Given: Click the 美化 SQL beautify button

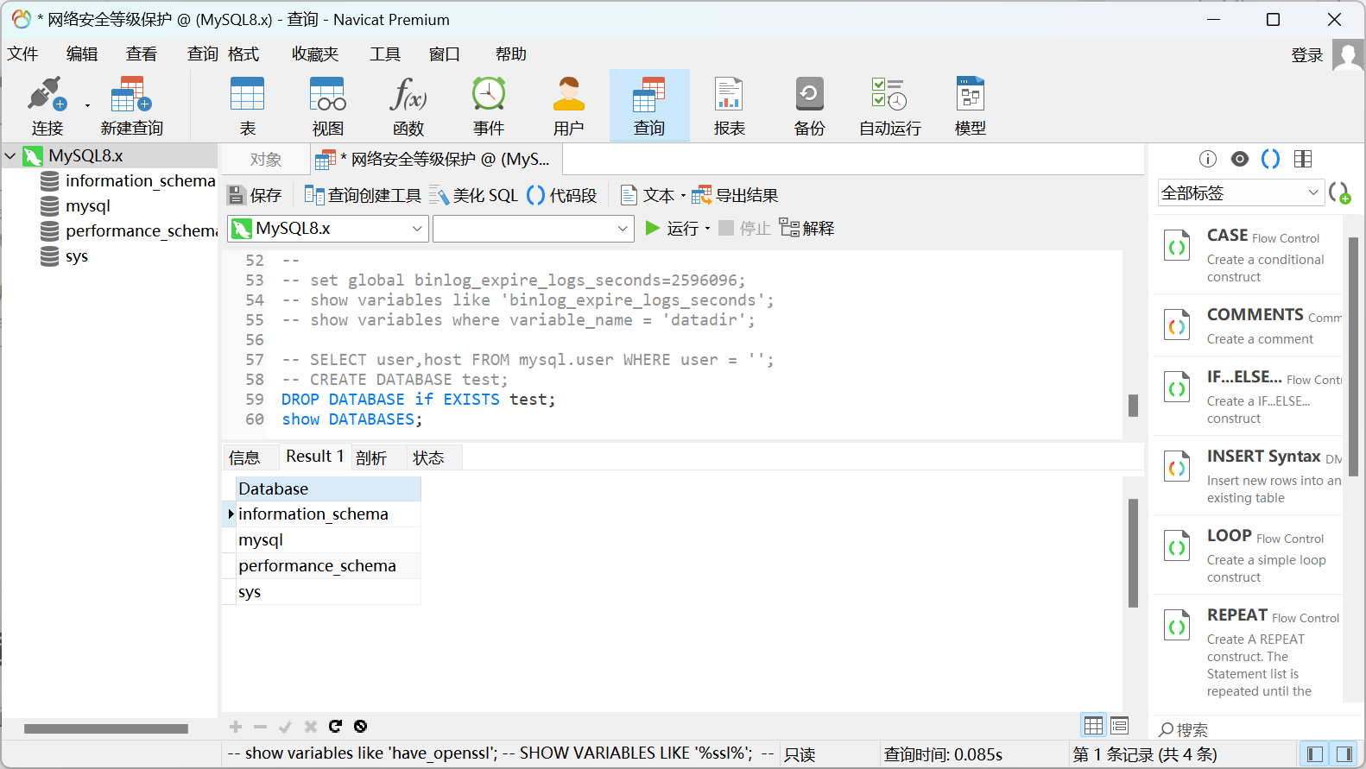Looking at the screenshot, I should tap(473, 196).
